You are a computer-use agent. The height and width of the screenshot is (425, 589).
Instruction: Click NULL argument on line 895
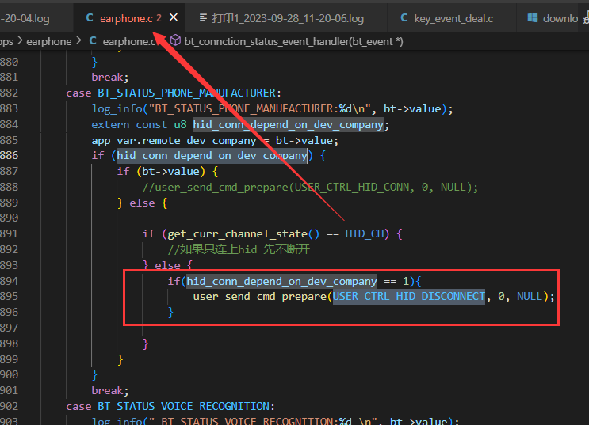(x=530, y=296)
